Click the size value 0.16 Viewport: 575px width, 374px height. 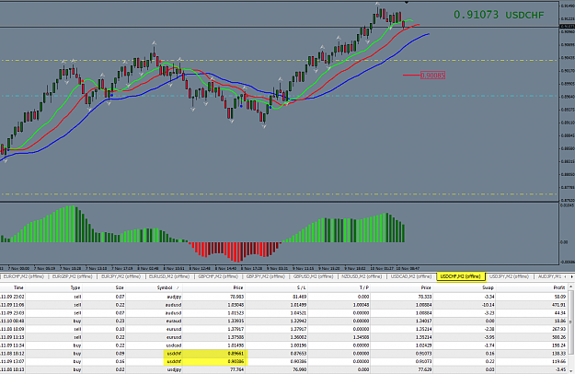[x=121, y=361]
